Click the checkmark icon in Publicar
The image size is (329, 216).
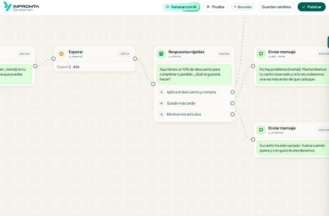[303, 7]
